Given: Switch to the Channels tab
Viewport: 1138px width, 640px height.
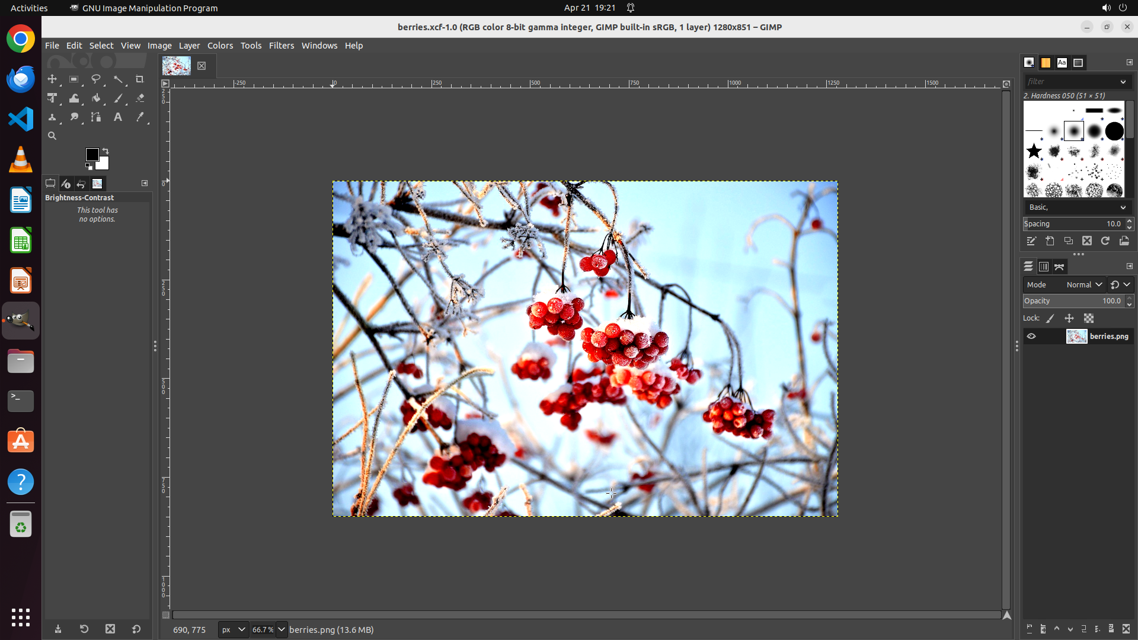Looking at the screenshot, I should point(1044,267).
